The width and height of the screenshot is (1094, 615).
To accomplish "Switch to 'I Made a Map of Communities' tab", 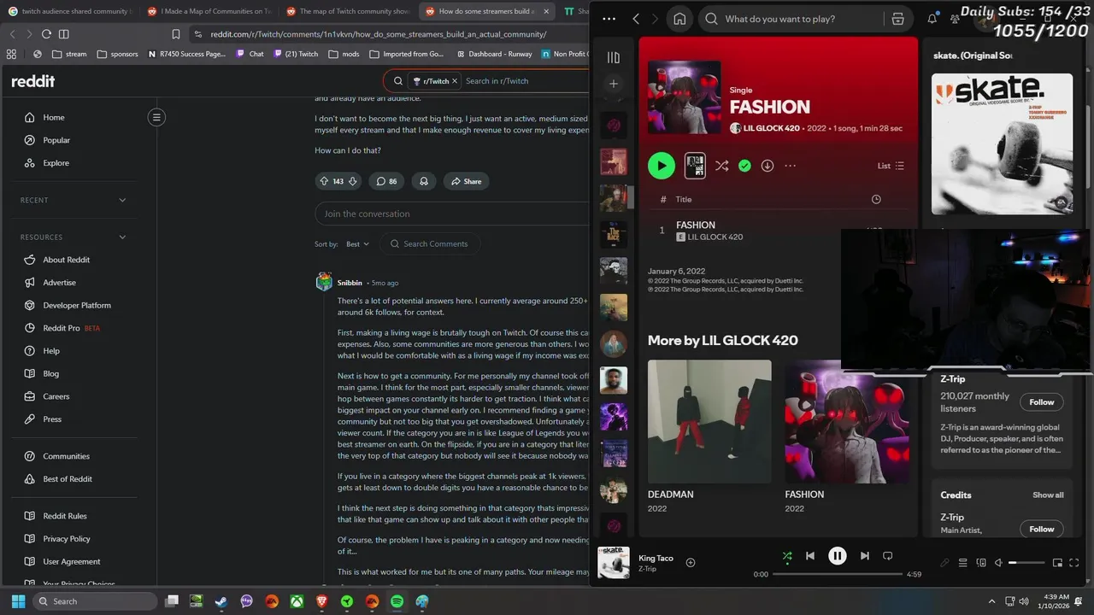I will (209, 11).
